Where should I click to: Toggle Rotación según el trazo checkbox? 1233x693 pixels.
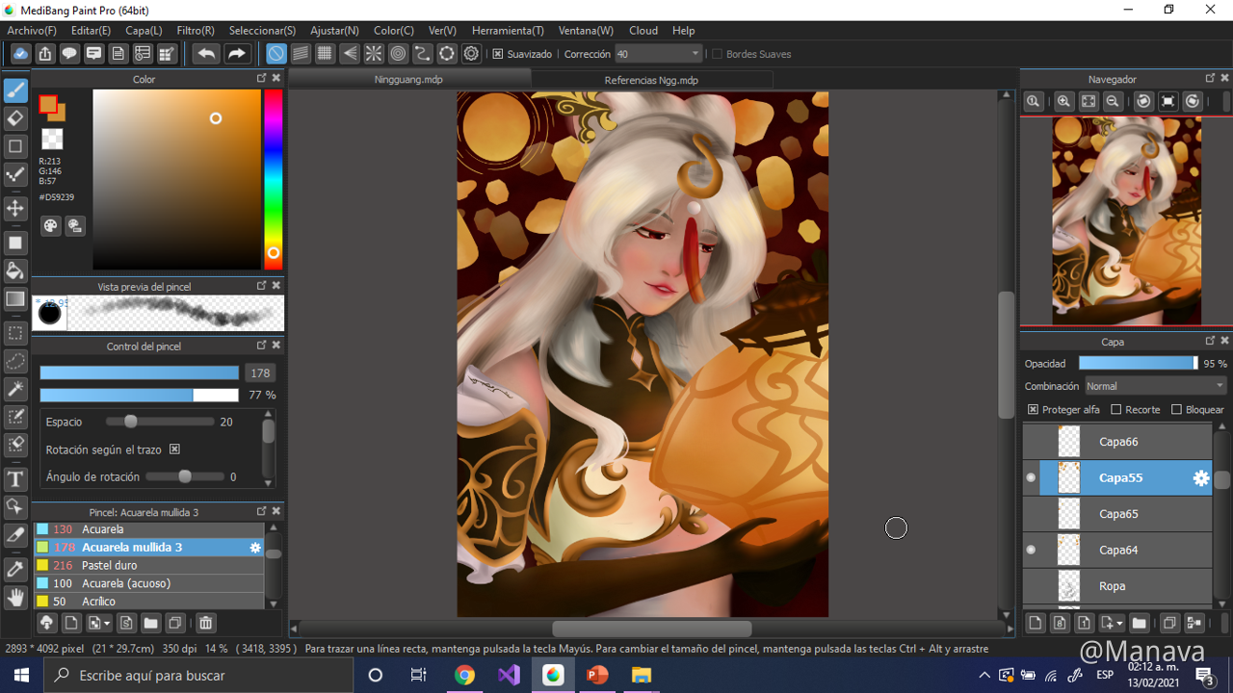pyautogui.click(x=174, y=449)
